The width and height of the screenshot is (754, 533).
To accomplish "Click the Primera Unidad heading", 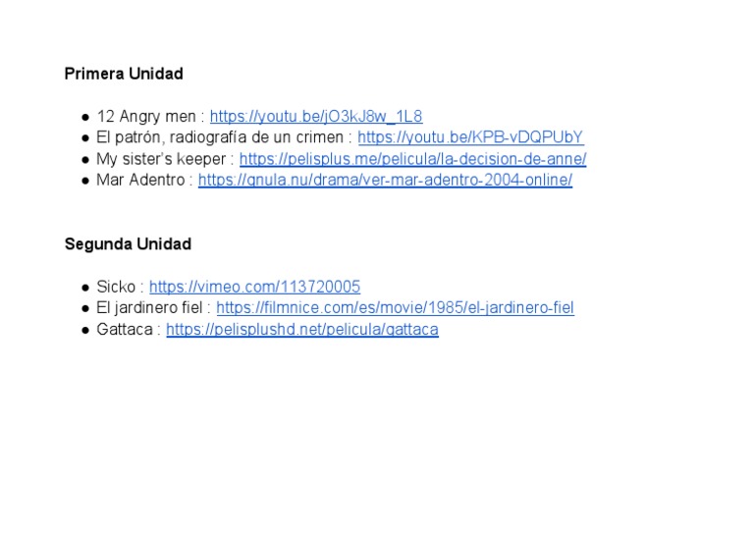I will pos(124,74).
